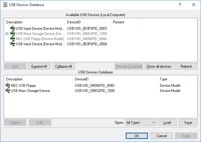Screen dimensions: 201x142
Task: Click the question mark help button
Action: [180, 5]
